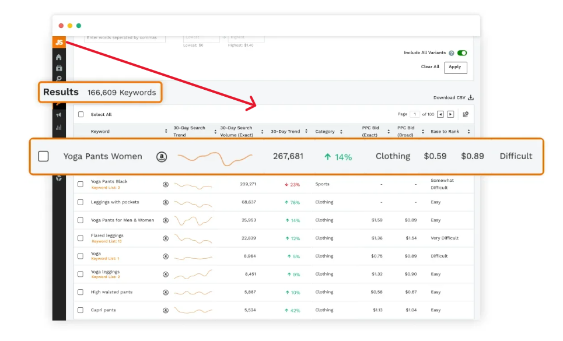The height and width of the screenshot is (341, 563).
Task: Check the Yoga Pants for Men & Women row
Action: tap(81, 220)
